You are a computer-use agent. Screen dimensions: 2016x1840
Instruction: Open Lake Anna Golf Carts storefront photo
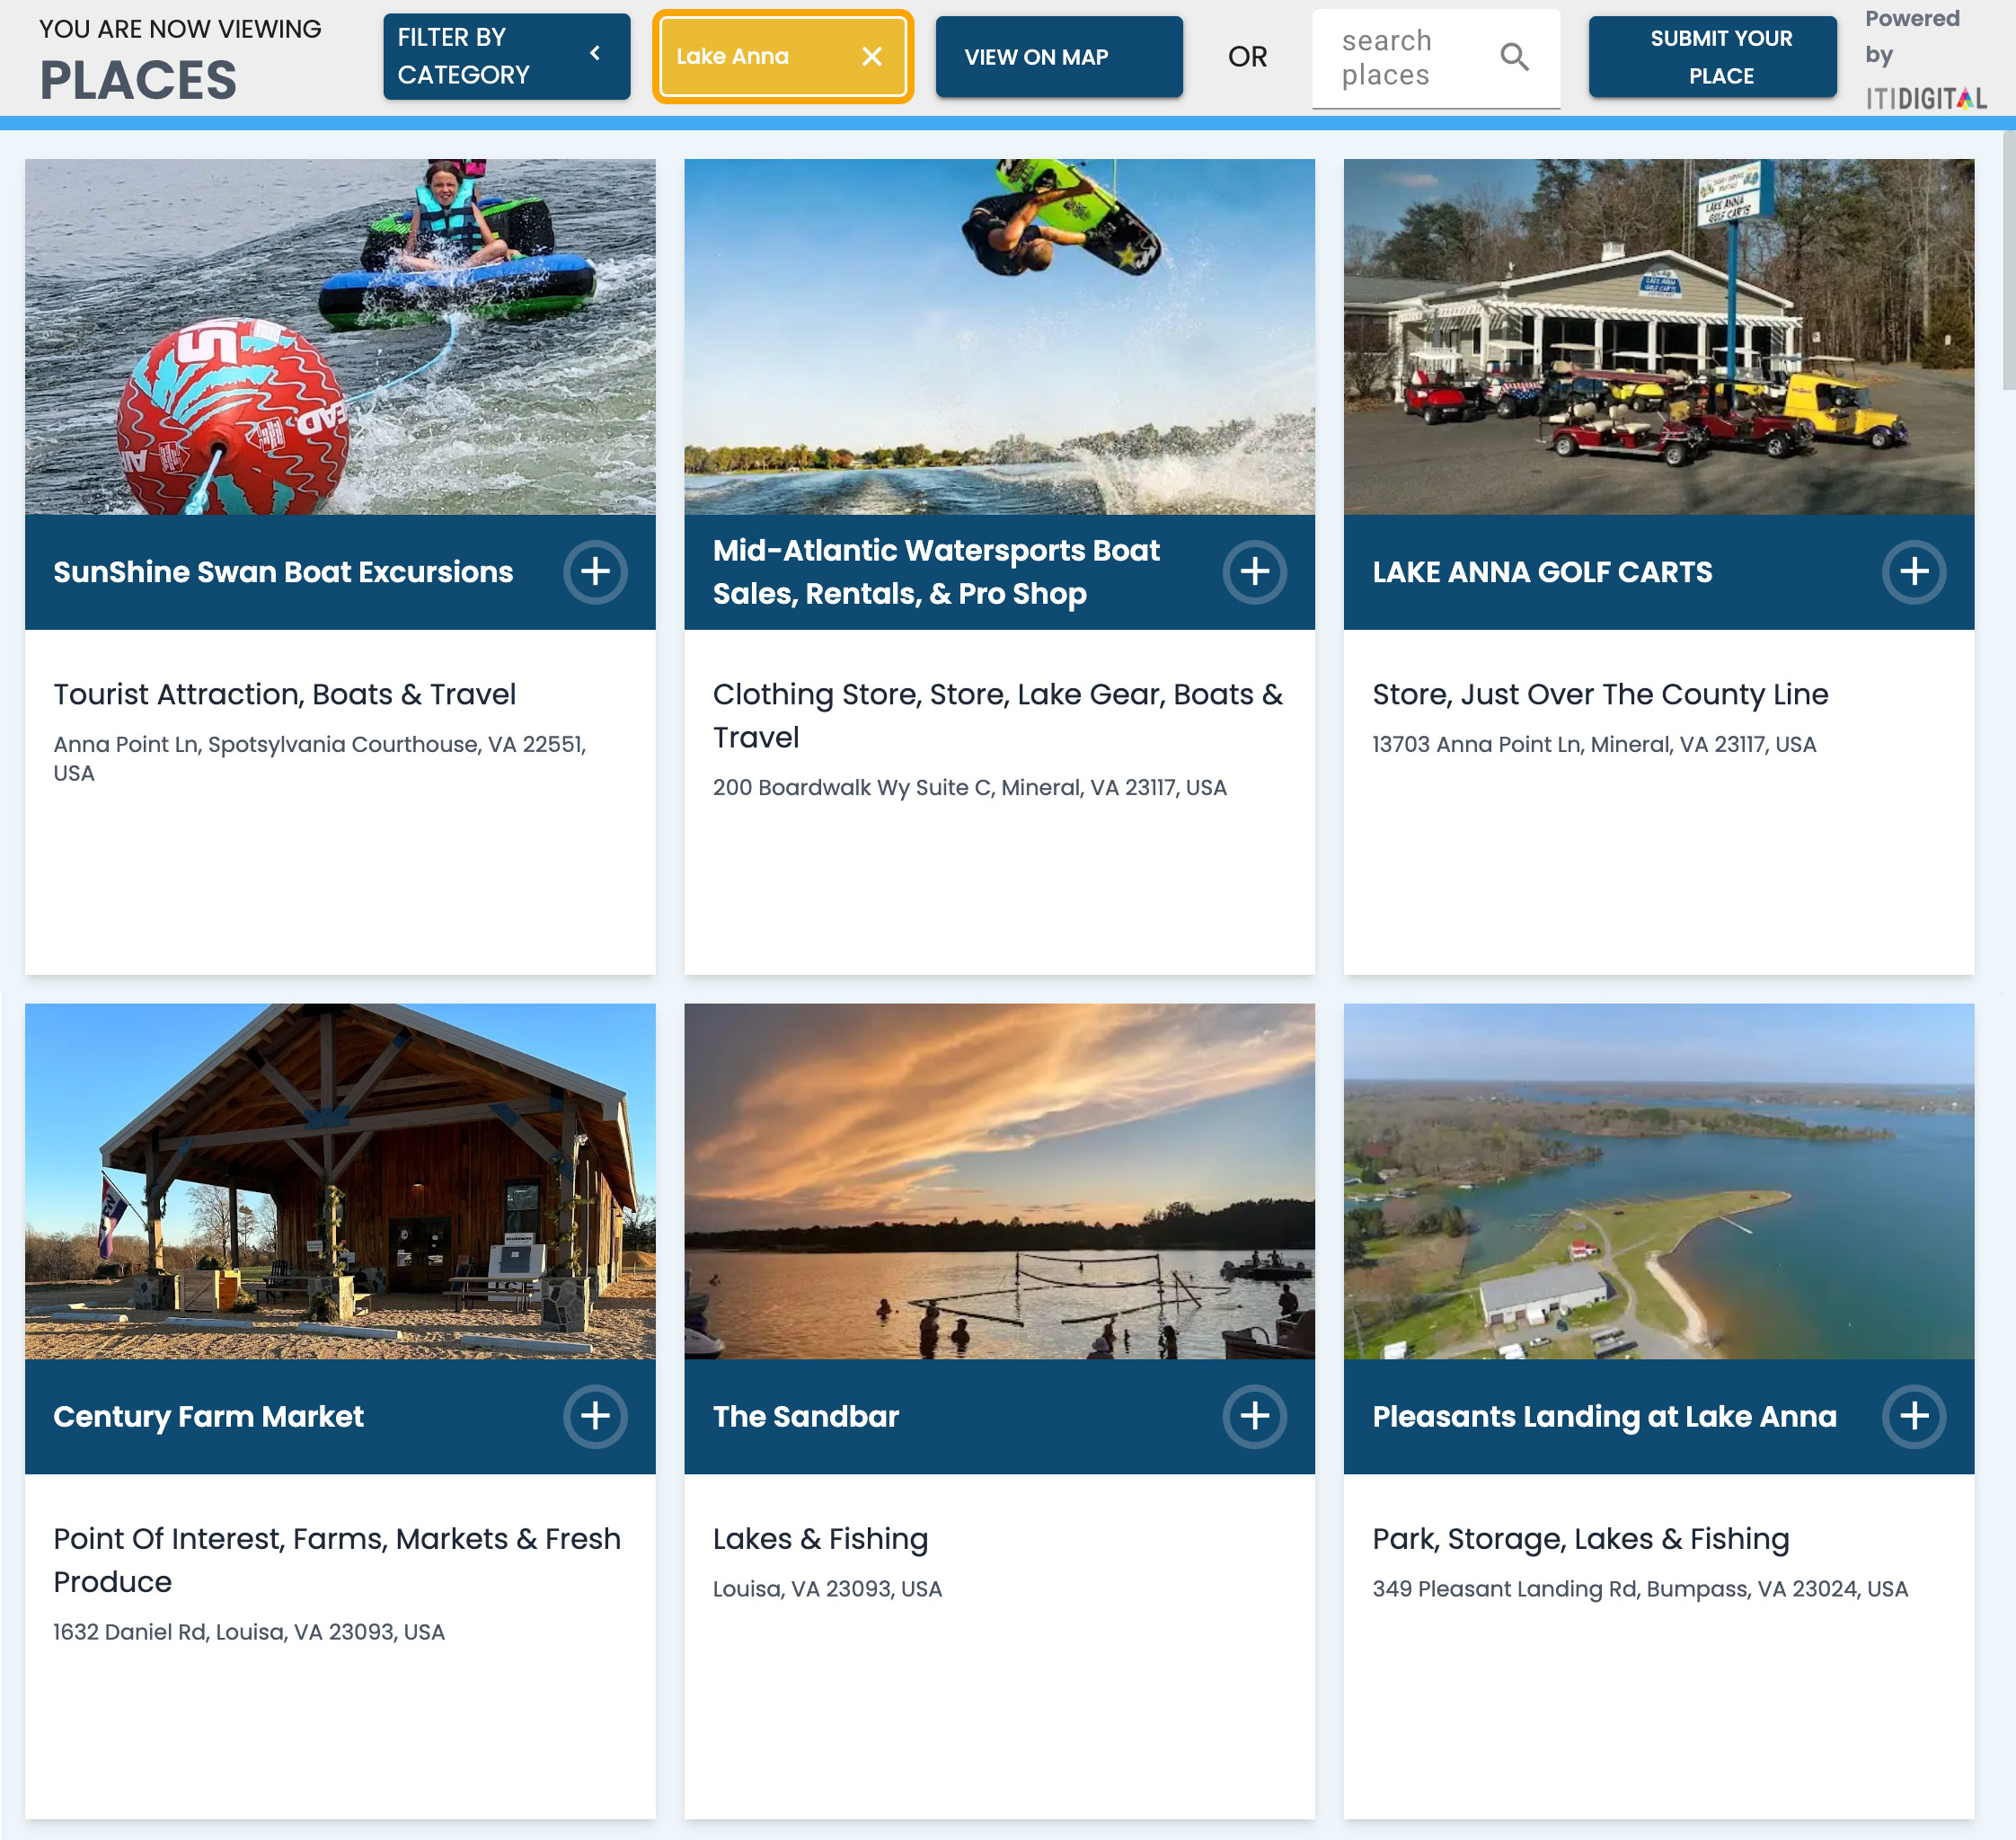point(1658,337)
